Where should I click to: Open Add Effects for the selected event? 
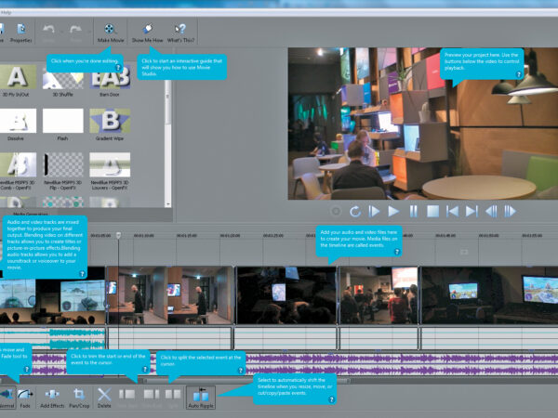click(x=51, y=396)
